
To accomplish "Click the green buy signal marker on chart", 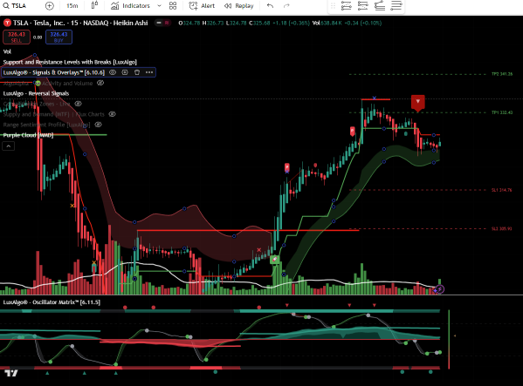I will coord(275,259).
